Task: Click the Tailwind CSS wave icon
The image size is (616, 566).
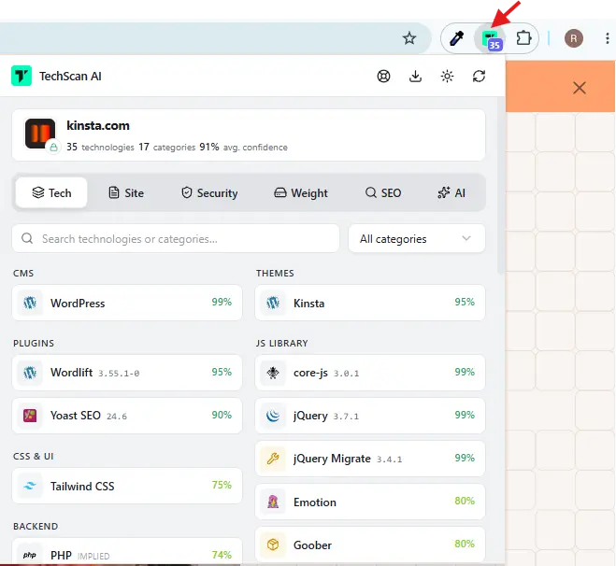Action: pos(30,486)
